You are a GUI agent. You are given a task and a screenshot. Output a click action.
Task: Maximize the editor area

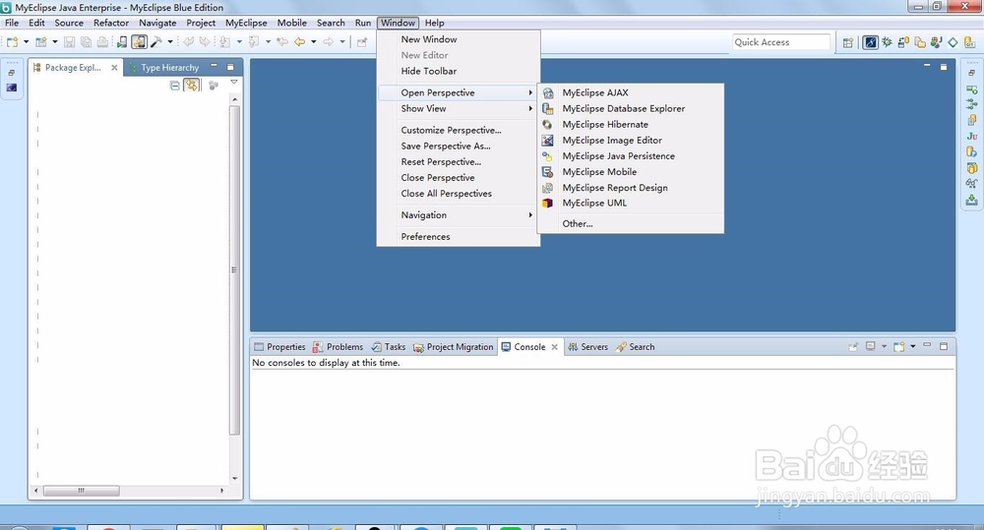(944, 67)
